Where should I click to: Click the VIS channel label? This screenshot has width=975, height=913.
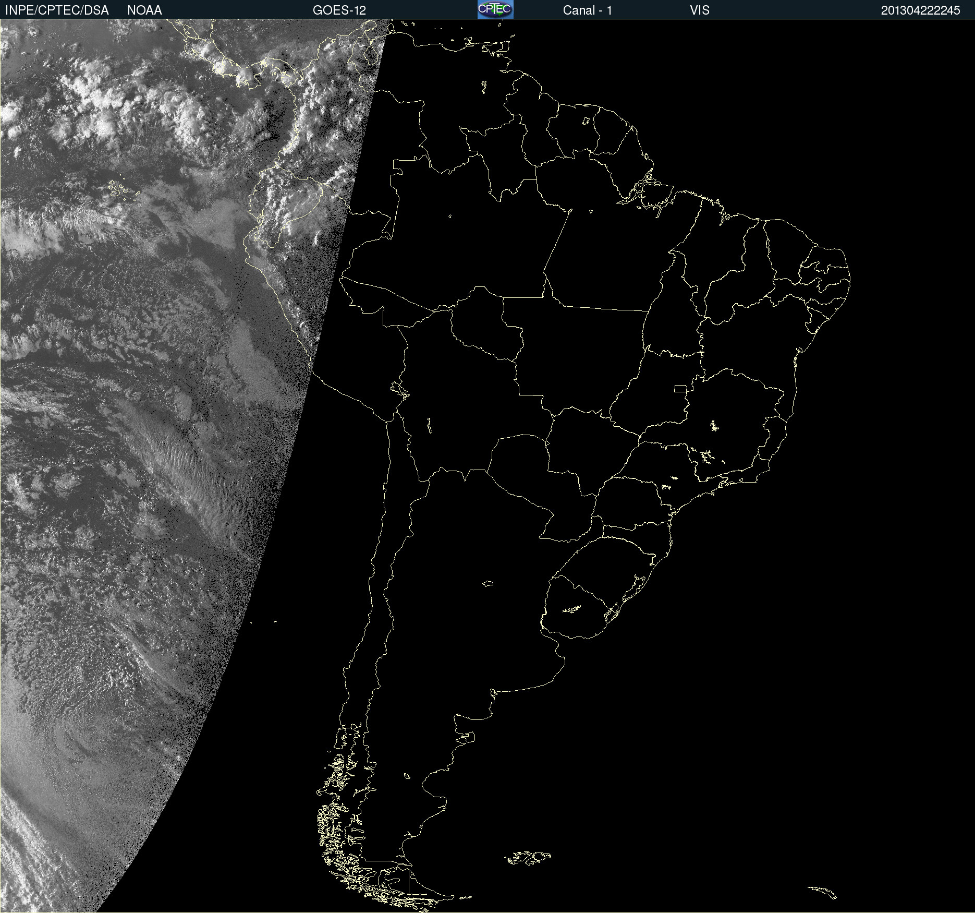point(700,10)
